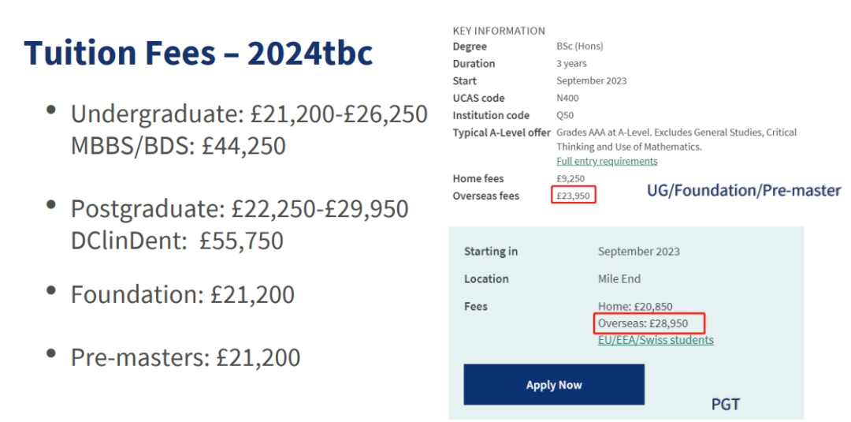Select the Postgraduate fee range bullet text
Viewport: 851px width, 422px height.
coord(240,209)
